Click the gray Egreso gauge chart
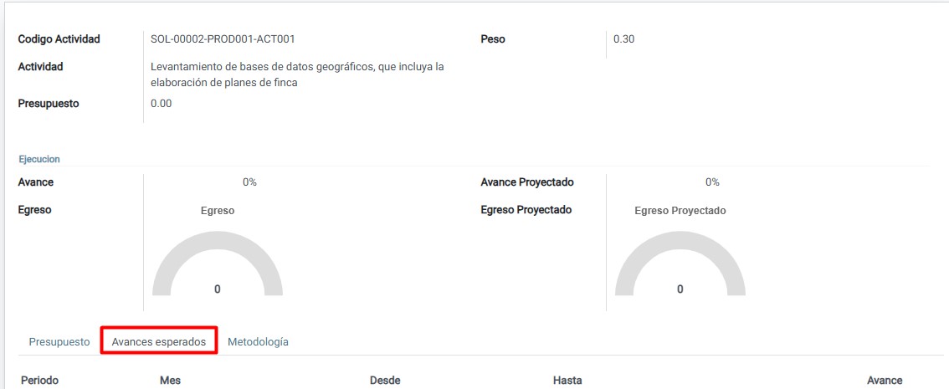 tap(218, 264)
